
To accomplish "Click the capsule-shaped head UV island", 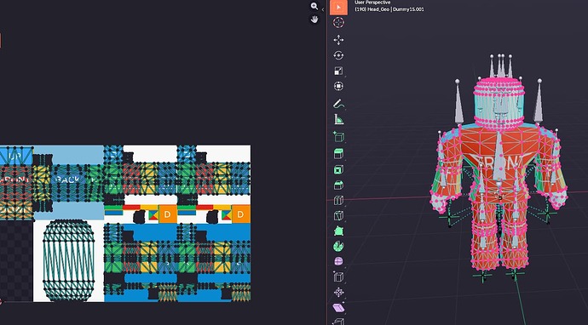I will 69,260.
